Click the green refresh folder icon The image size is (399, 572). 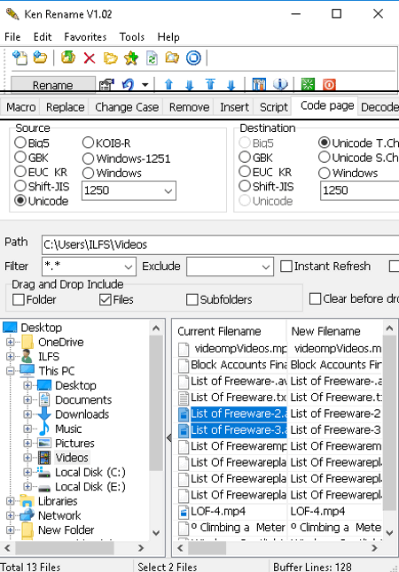(68, 58)
